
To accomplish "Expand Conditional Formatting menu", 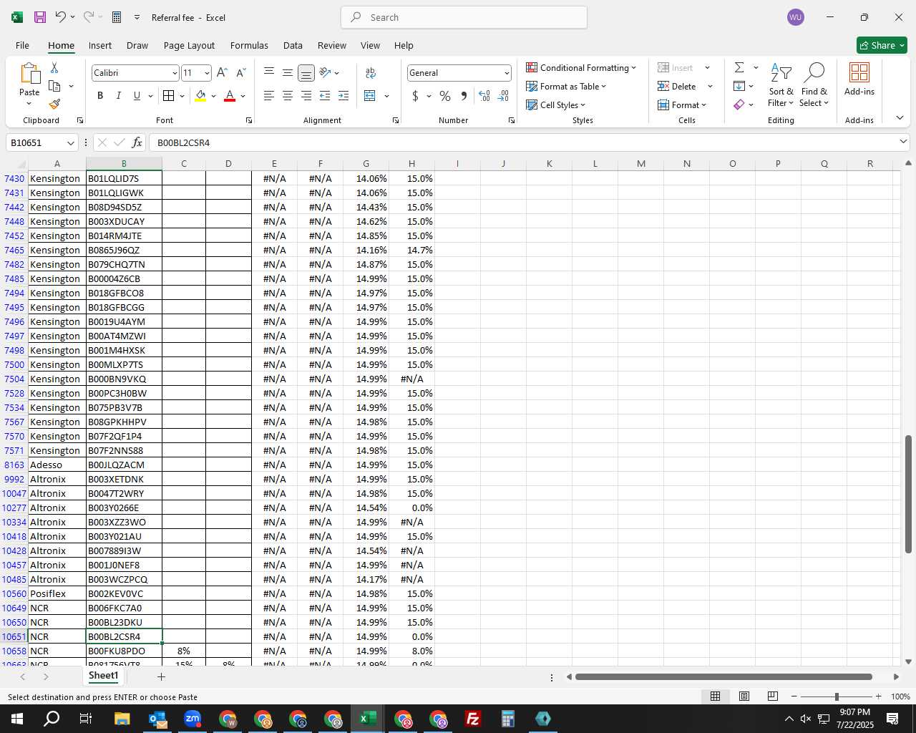I will click(x=581, y=67).
